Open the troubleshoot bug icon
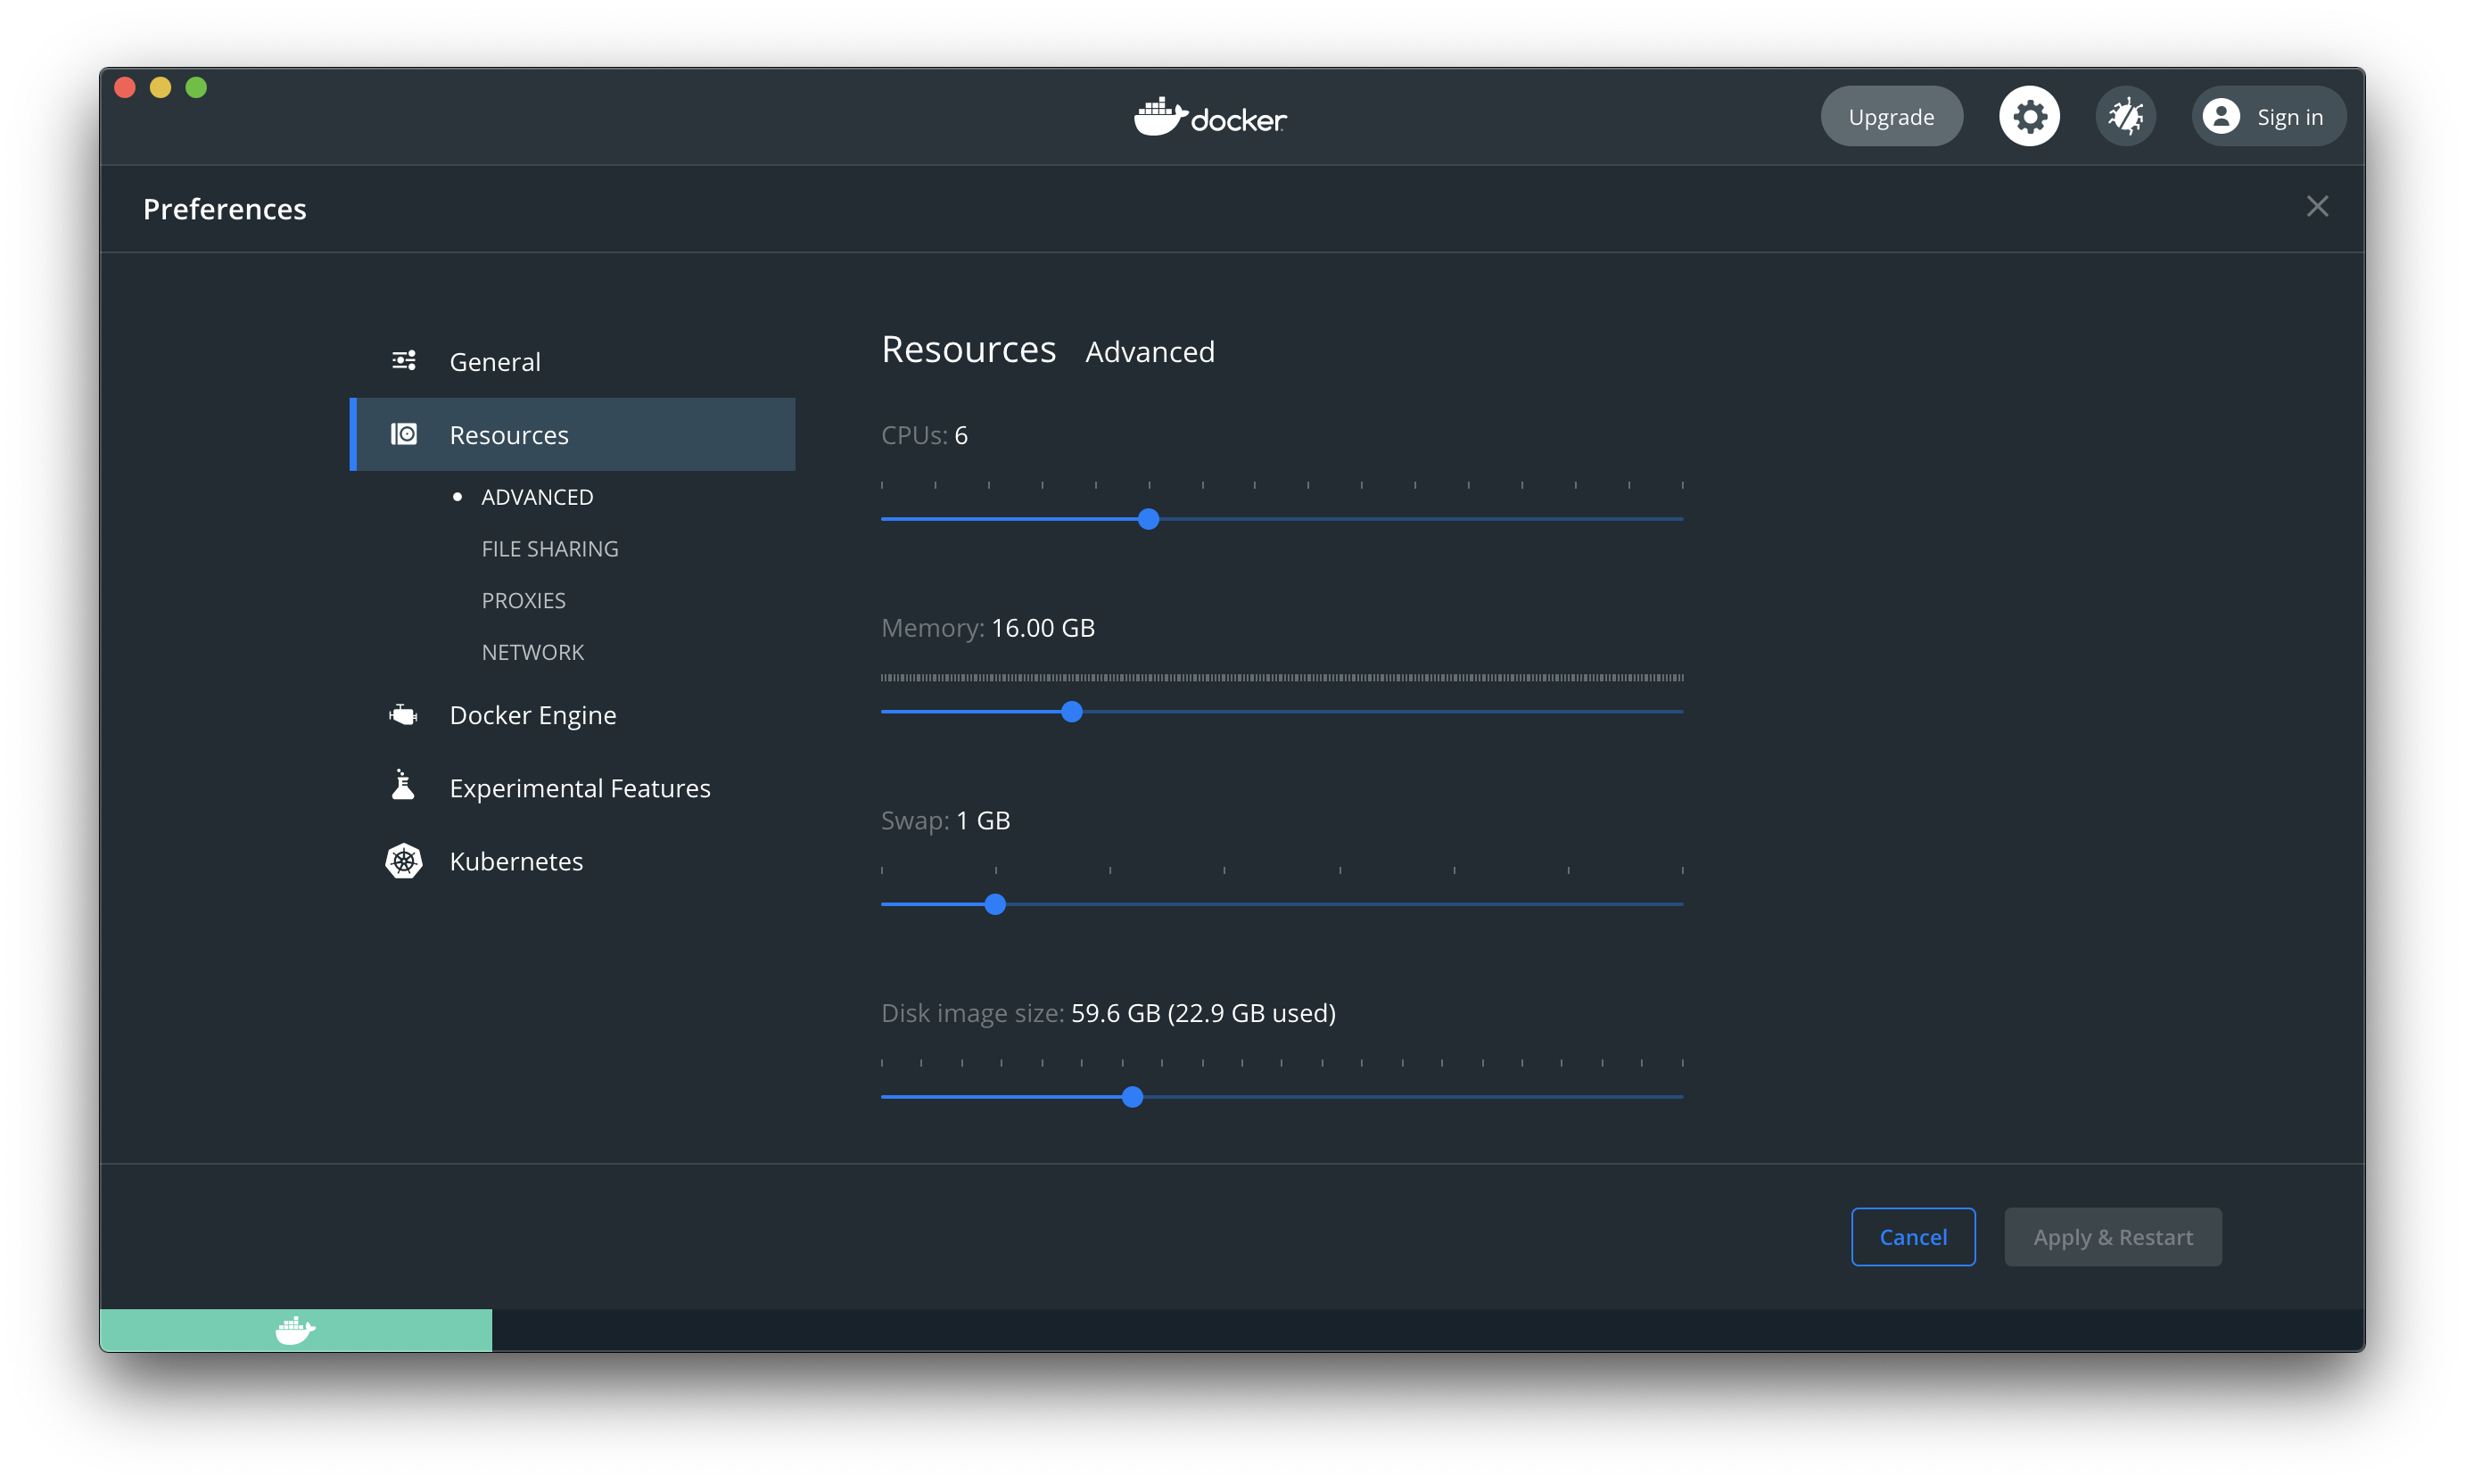 point(2125,117)
